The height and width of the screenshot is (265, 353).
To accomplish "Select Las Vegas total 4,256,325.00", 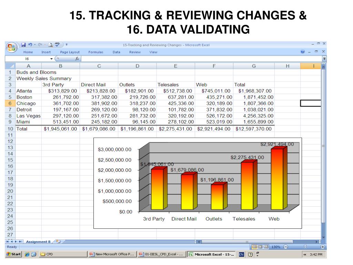I will (254, 116).
